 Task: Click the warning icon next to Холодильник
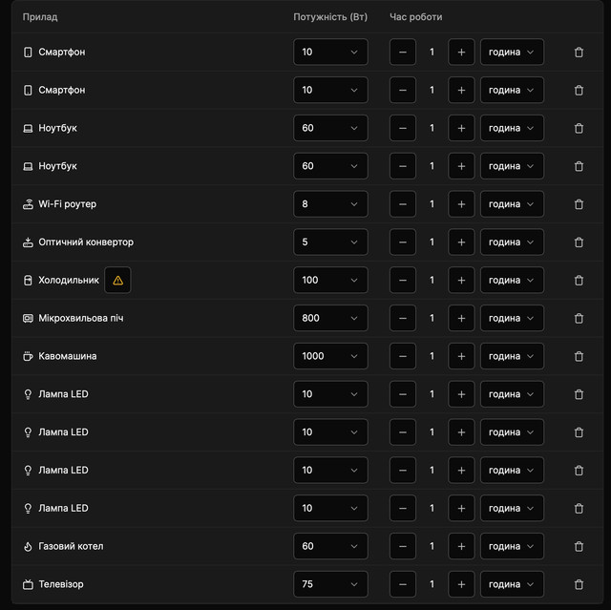117,281
